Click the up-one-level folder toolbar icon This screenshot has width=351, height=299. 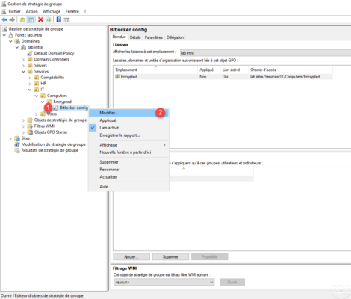coord(22,19)
